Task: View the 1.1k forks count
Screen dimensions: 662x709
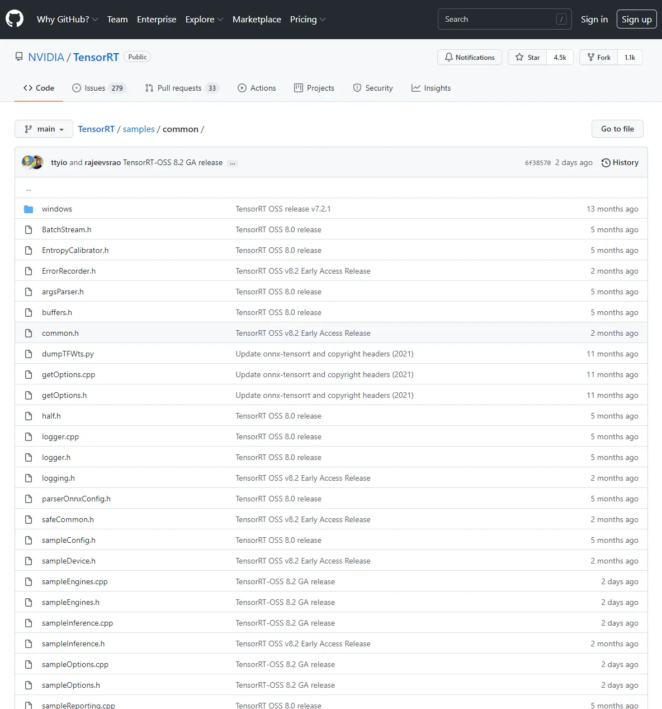Action: (630, 57)
